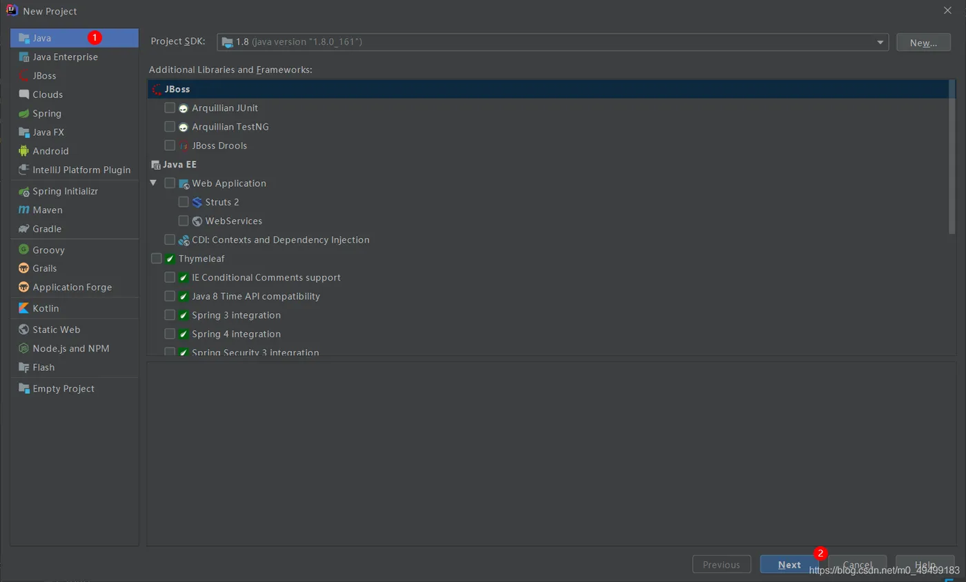Select Maven project type
This screenshot has height=582, width=966.
coord(75,210)
